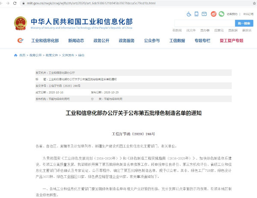Click the 查办事 quick link
The image size is (257, 198).
[205, 30]
